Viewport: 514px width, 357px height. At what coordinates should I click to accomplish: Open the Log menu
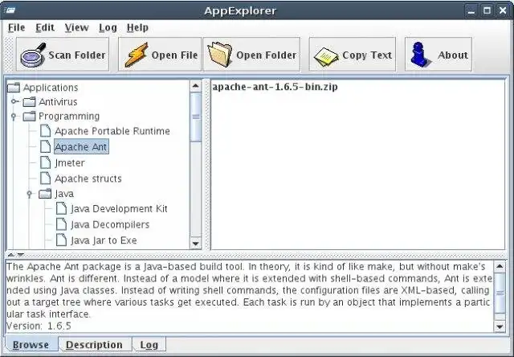click(x=108, y=27)
